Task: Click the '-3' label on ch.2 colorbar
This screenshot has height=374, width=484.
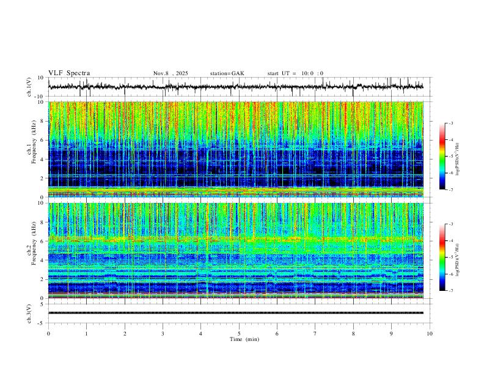Action: (450, 224)
